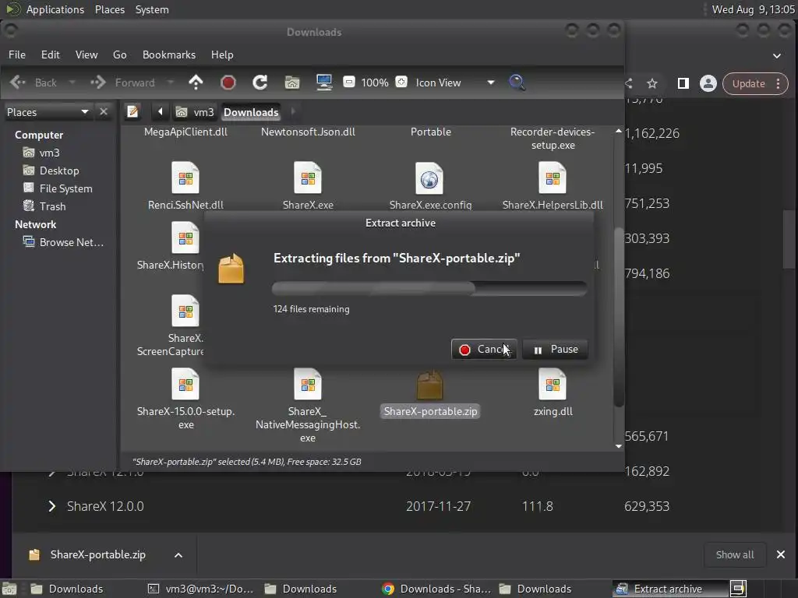
Task: Switch to Chrome Downloads taskbar window
Action: tap(436, 589)
